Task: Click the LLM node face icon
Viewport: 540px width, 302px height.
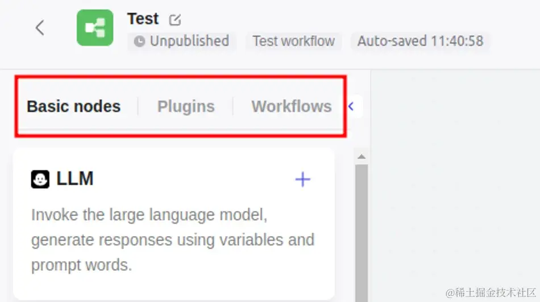Action: pyautogui.click(x=40, y=179)
